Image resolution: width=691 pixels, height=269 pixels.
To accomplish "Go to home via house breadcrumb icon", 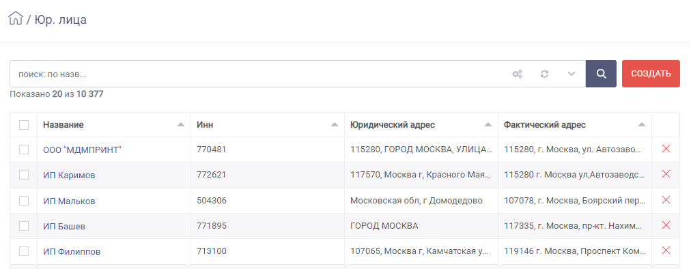I will tap(16, 18).
